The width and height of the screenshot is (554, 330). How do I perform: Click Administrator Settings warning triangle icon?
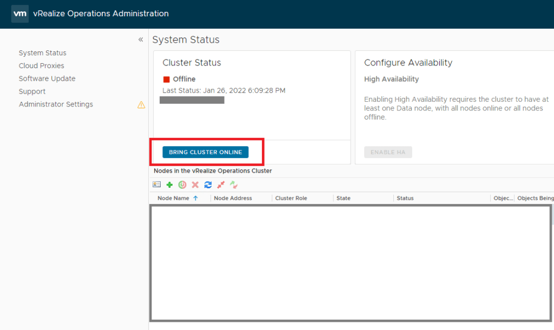(141, 105)
